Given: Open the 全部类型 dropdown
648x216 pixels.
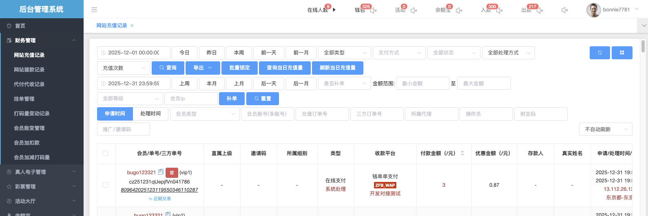Looking at the screenshot, I should point(344,53).
